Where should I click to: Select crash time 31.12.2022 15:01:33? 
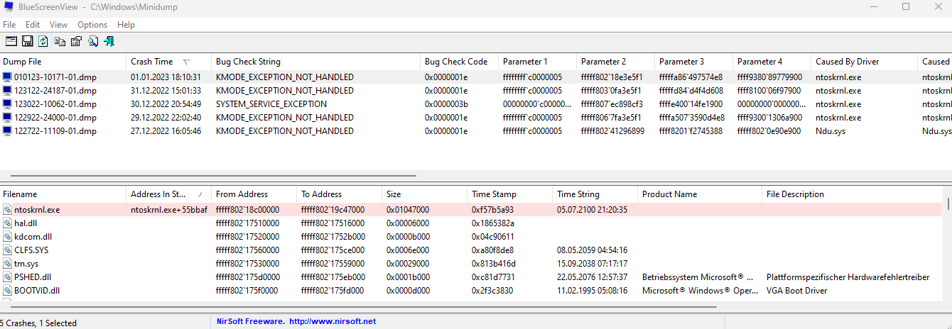[166, 90]
